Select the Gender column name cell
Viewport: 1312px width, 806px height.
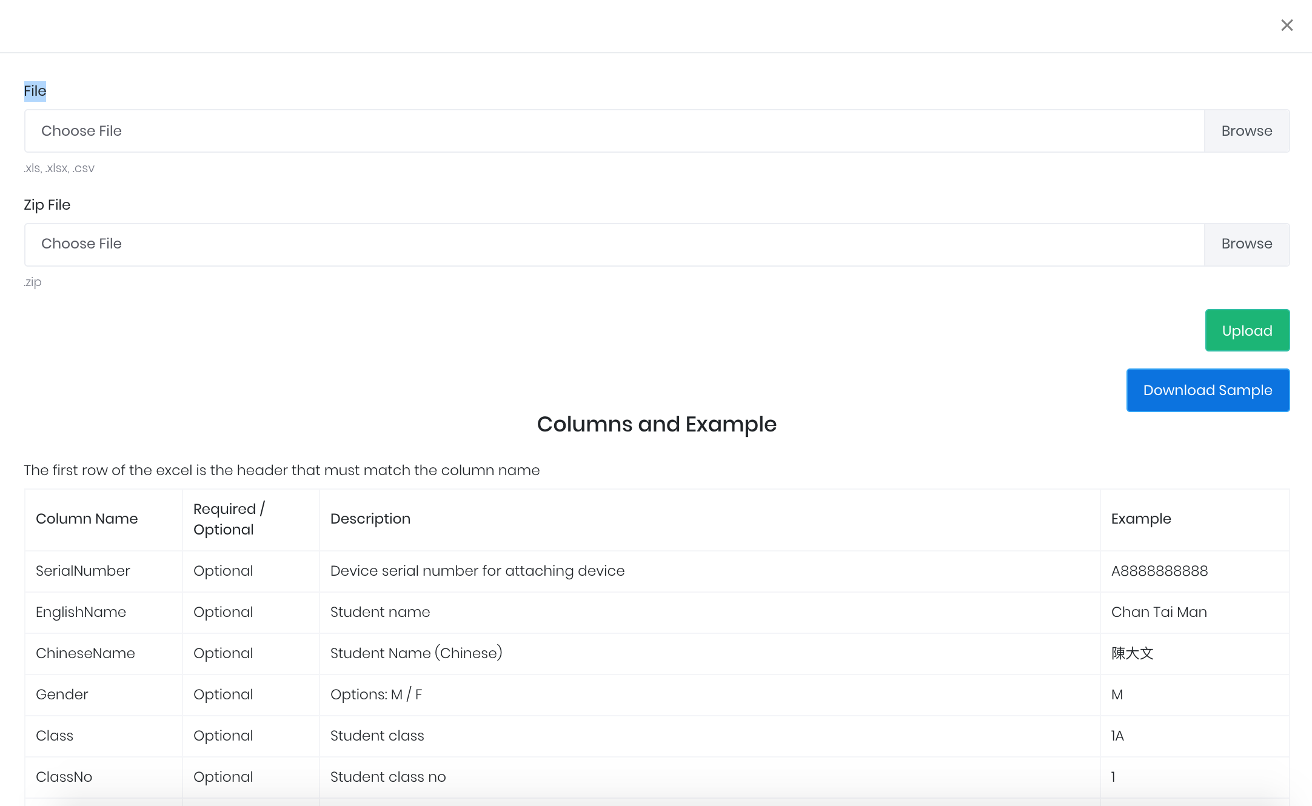(x=62, y=694)
